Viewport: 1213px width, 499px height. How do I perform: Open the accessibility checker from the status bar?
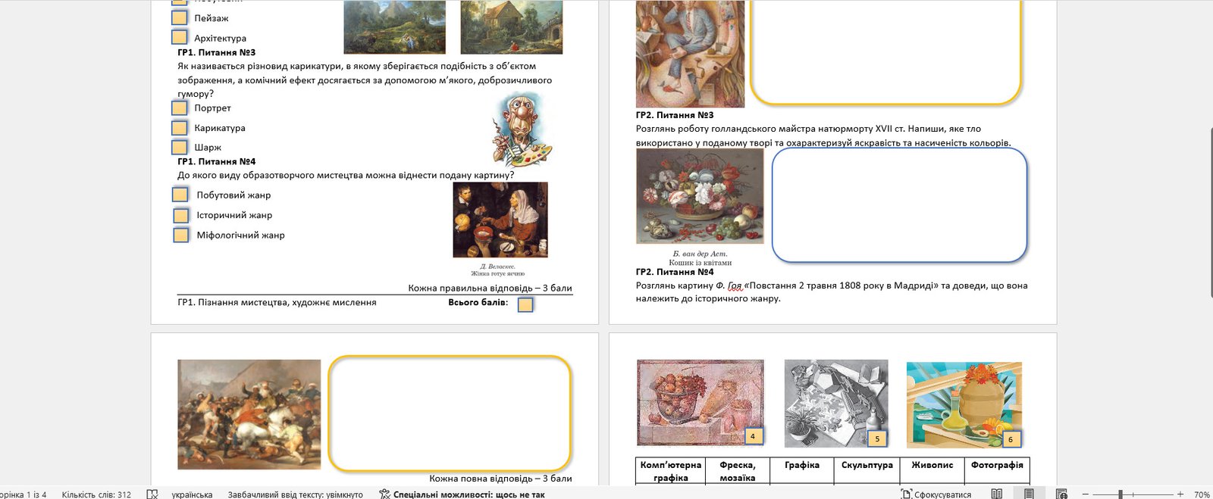click(462, 494)
